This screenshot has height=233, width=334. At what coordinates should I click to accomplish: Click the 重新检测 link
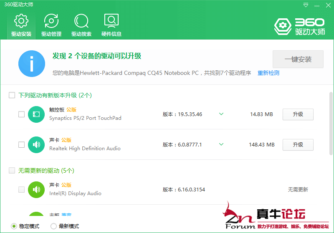[x=268, y=73]
